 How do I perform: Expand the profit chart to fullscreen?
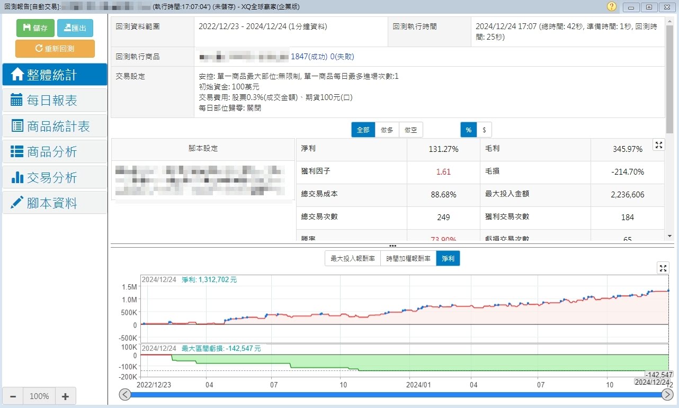[663, 268]
